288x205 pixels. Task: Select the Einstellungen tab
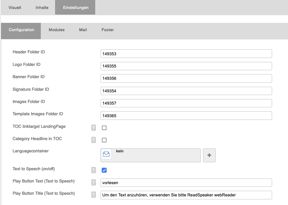(x=75, y=8)
